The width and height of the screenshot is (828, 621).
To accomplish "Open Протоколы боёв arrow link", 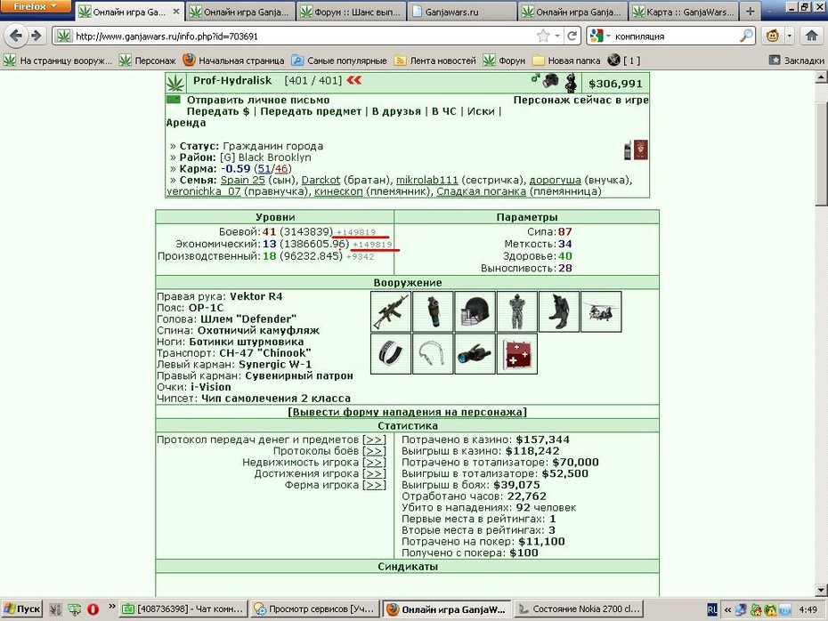I will pos(374,451).
